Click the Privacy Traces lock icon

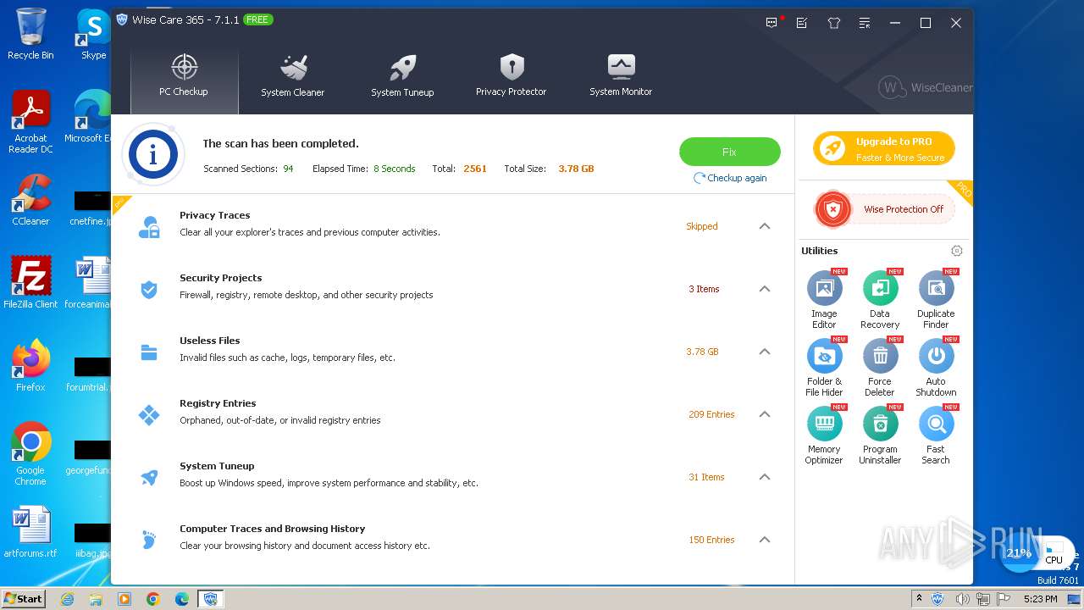point(149,227)
